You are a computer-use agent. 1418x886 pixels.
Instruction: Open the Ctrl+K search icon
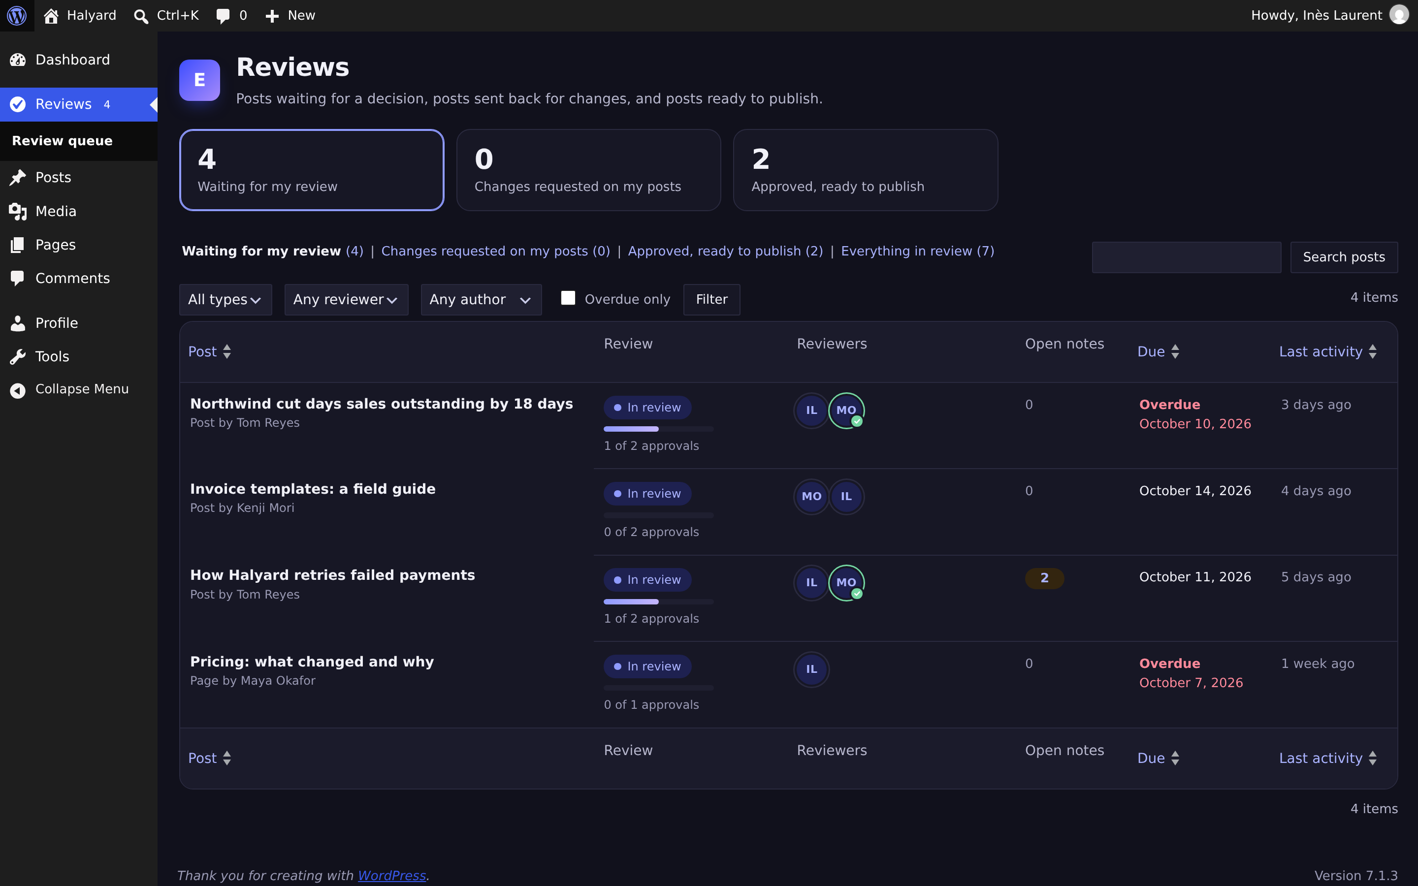(141, 16)
